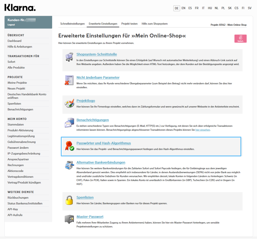
Task: Open the Hilfe zum Shopsystem tab
Action: click(155, 24)
